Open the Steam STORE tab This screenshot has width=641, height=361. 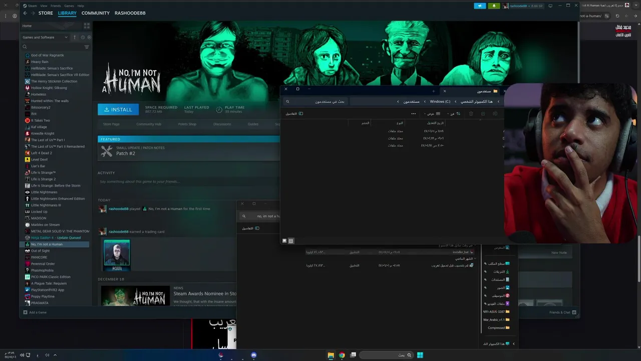click(x=46, y=13)
